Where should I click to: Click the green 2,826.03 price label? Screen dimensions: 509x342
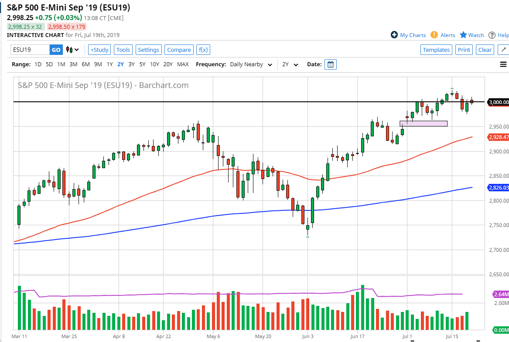pyautogui.click(x=498, y=188)
